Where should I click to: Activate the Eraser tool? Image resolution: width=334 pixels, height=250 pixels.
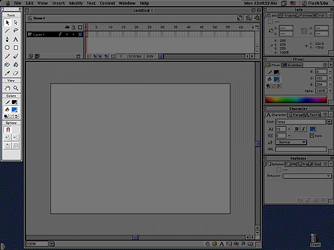tap(15, 73)
